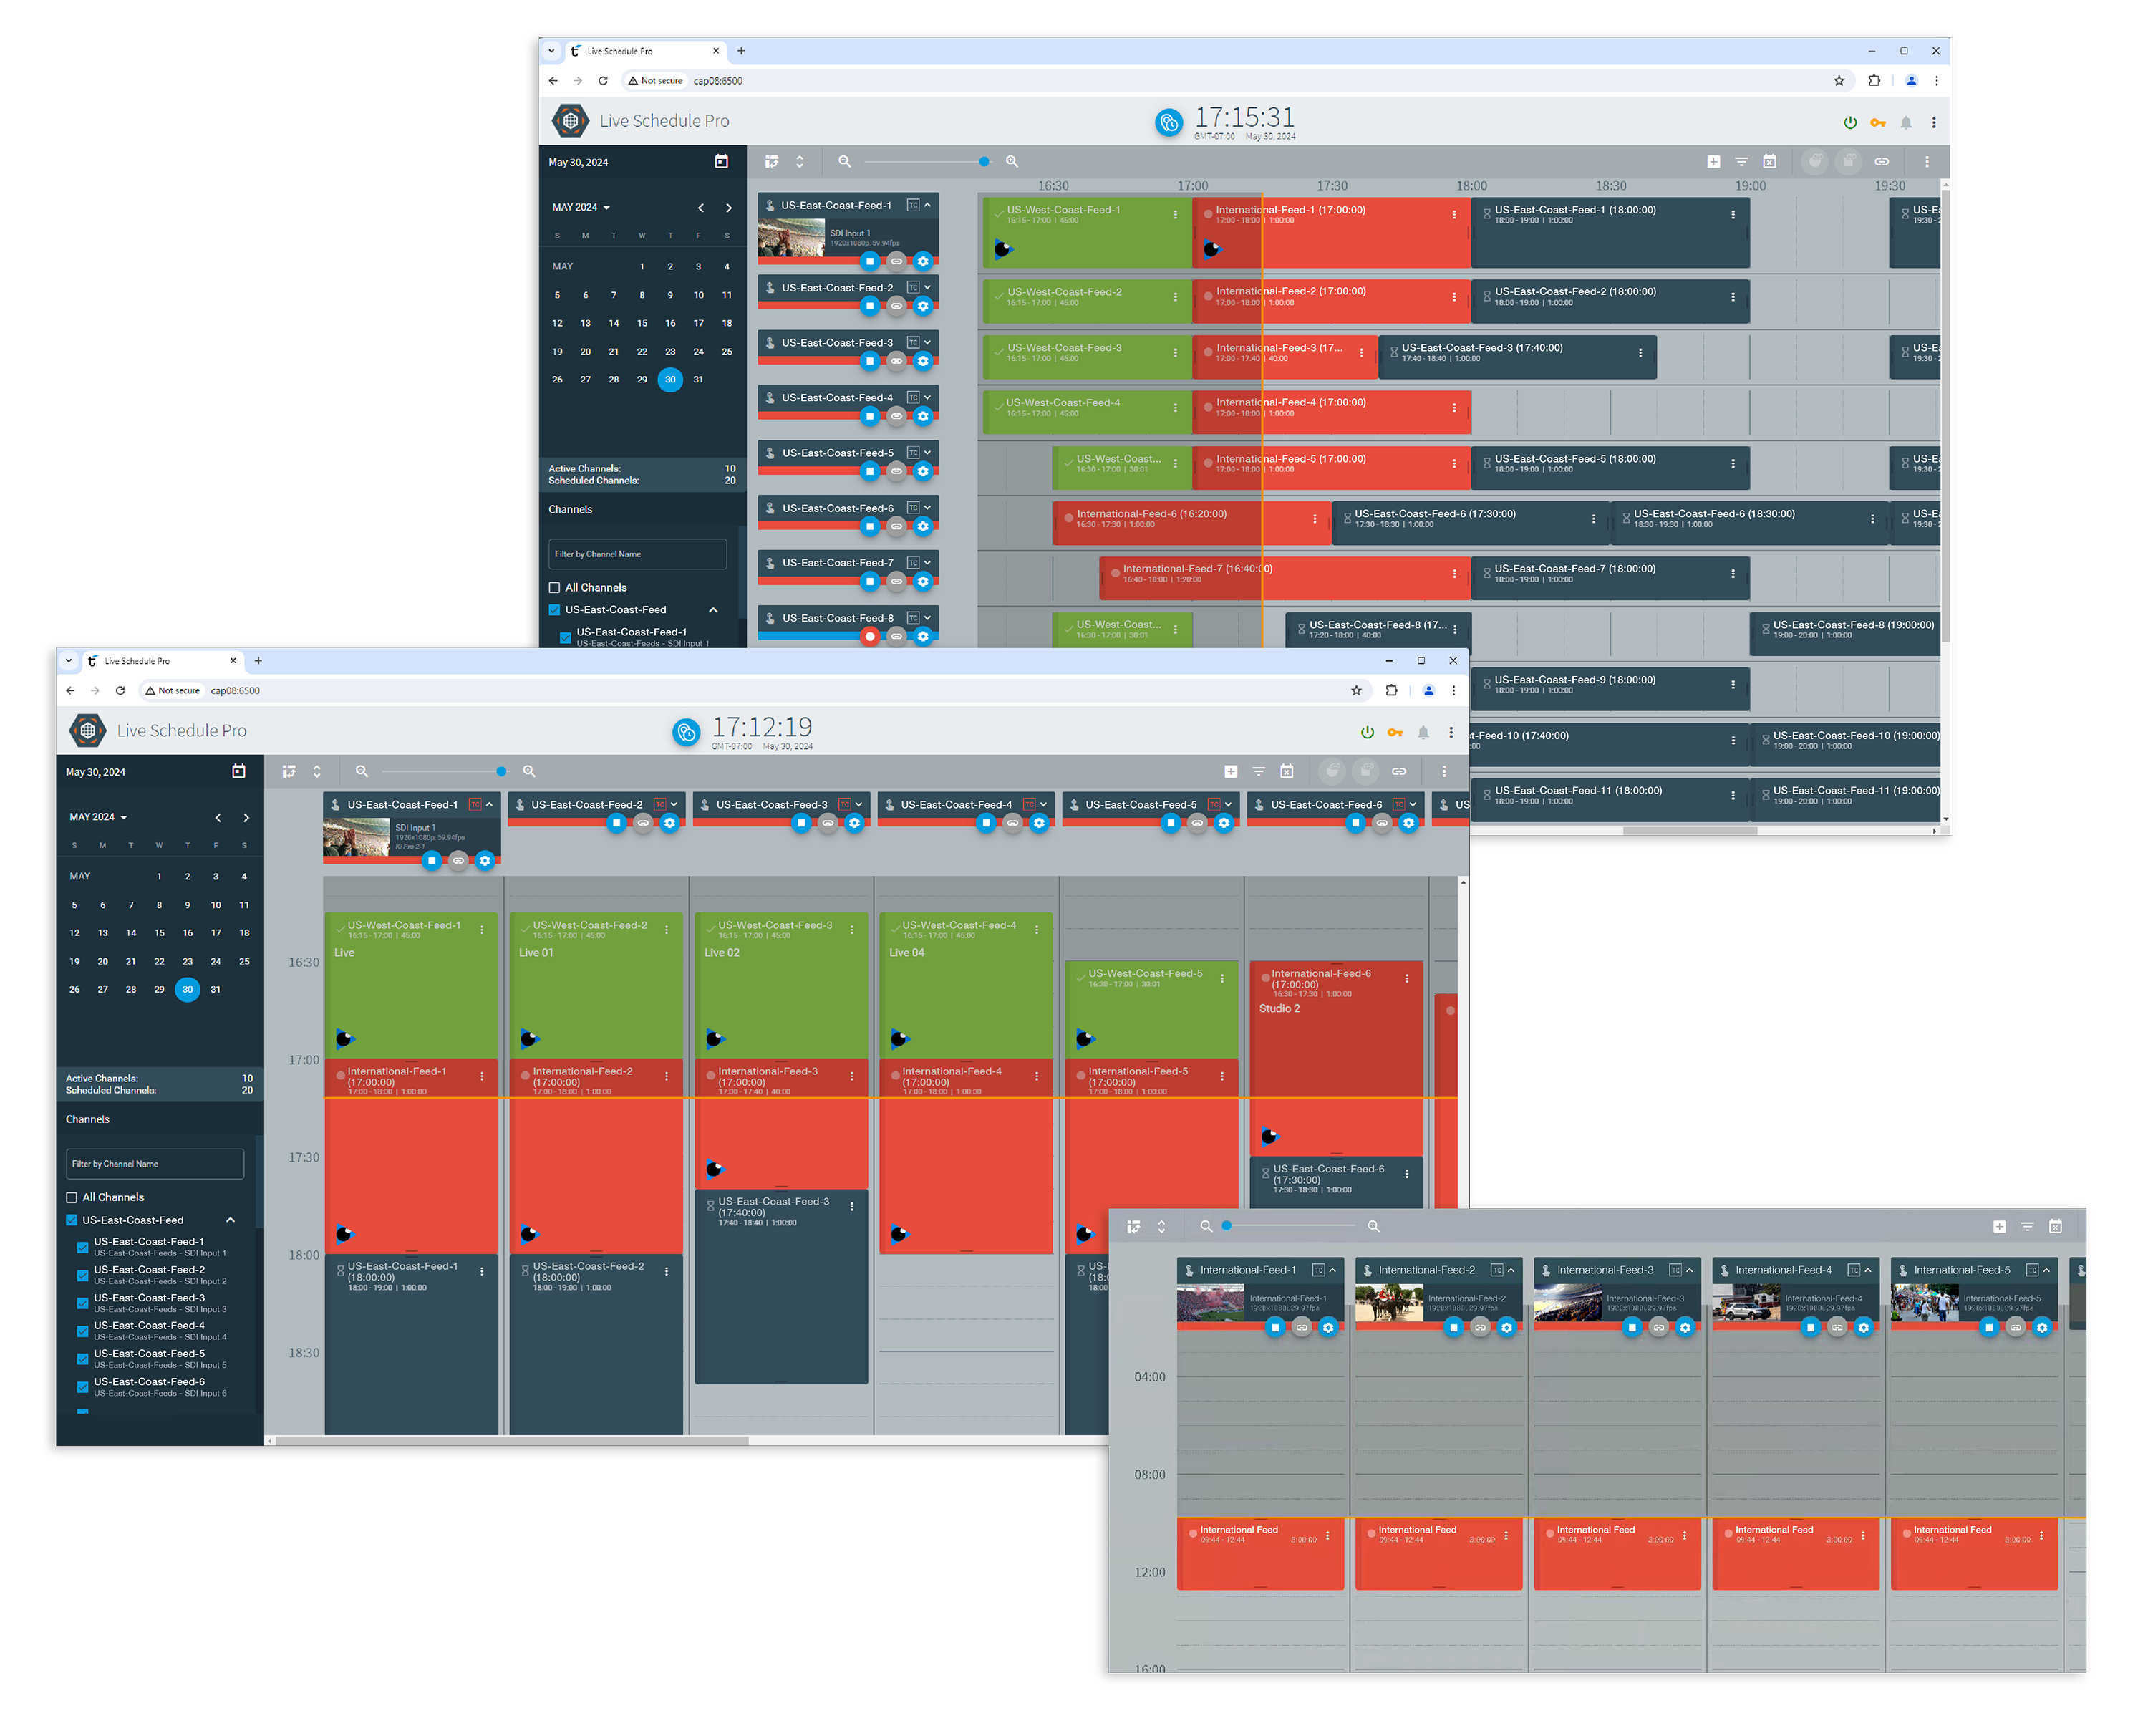
Task: Expand US-East-Coast-Feed-4 channel header in the 17:15:31 window
Action: pyautogui.click(x=927, y=398)
